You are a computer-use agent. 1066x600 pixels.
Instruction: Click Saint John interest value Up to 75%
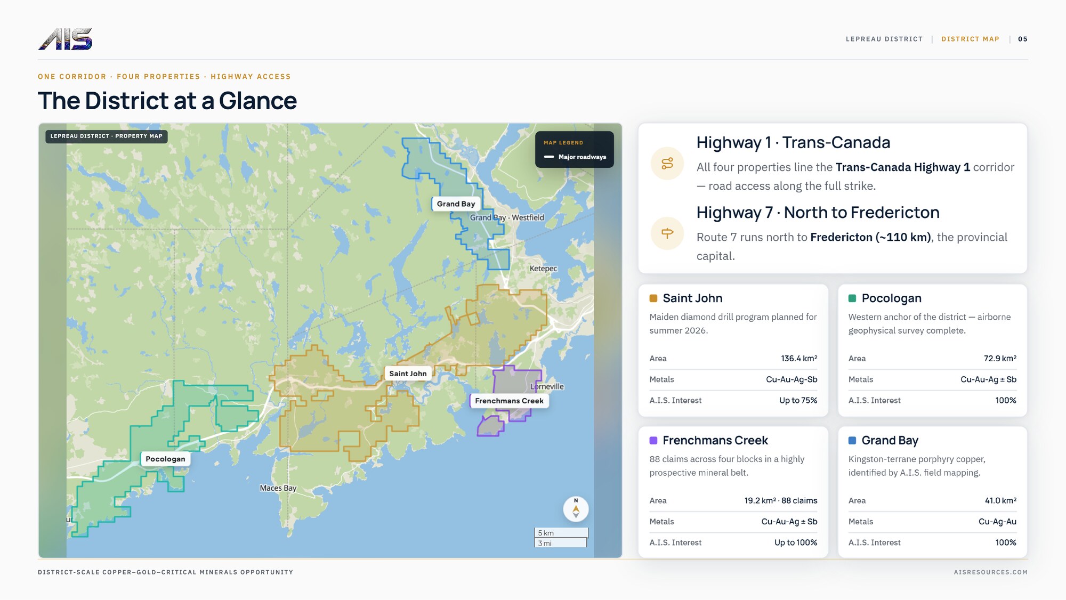point(798,400)
